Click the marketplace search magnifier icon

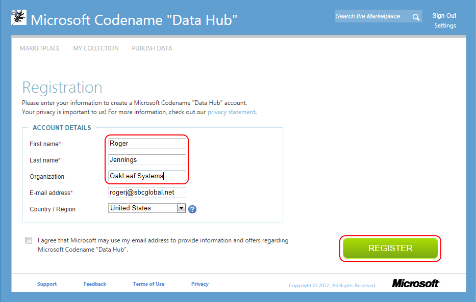416,17
